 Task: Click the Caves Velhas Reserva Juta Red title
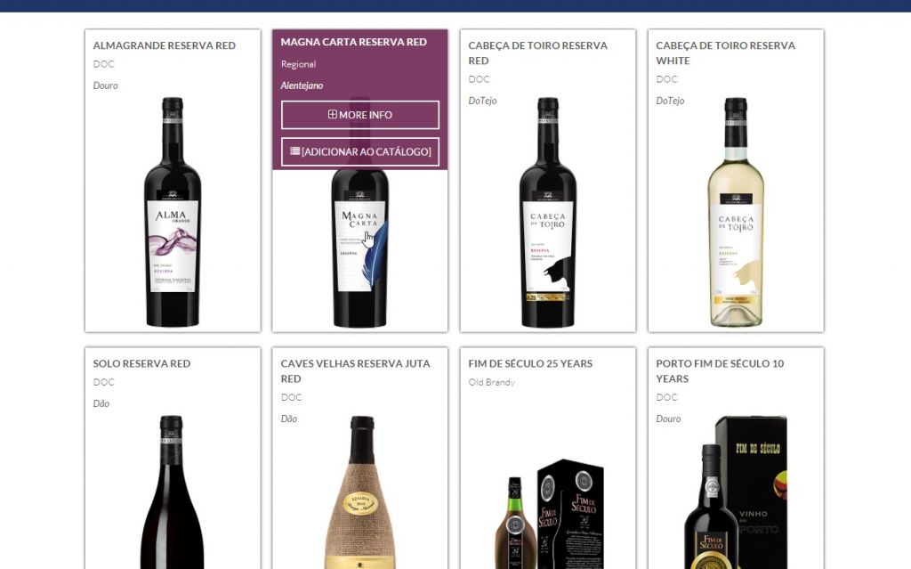click(x=356, y=371)
